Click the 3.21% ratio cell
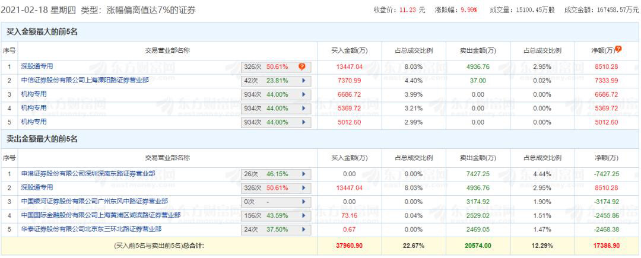 414,108
